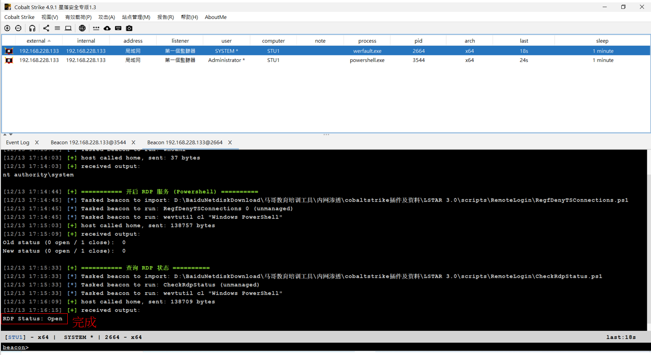651x355 pixels.
Task: Switch to Beacon 192.168.228.133@3544 tab
Action: click(88, 142)
